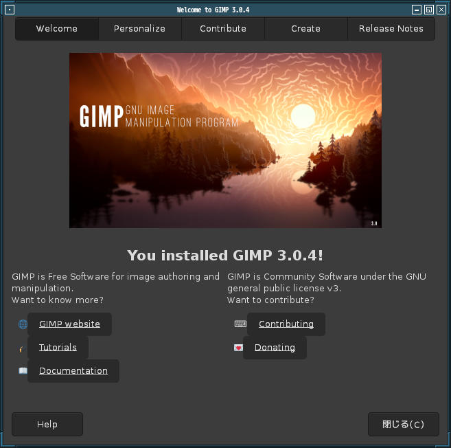Minimize the Welcome to GIMP window
Image resolution: width=451 pixels, height=448 pixels.
point(417,10)
